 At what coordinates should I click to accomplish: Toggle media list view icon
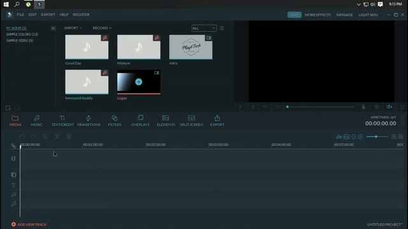pyautogui.click(x=221, y=28)
